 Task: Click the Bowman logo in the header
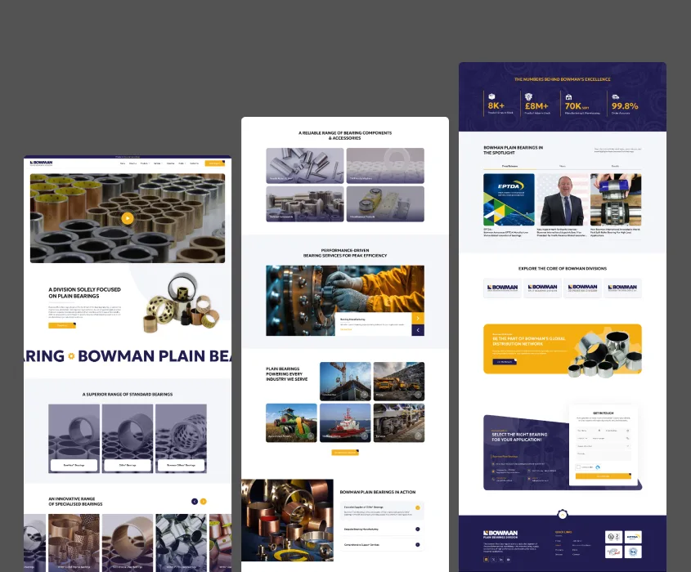point(41,163)
